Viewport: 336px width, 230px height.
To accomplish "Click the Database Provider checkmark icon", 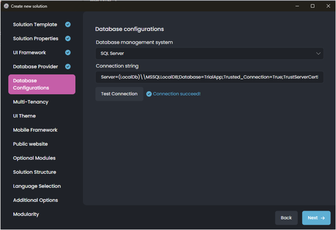I will click(x=68, y=67).
